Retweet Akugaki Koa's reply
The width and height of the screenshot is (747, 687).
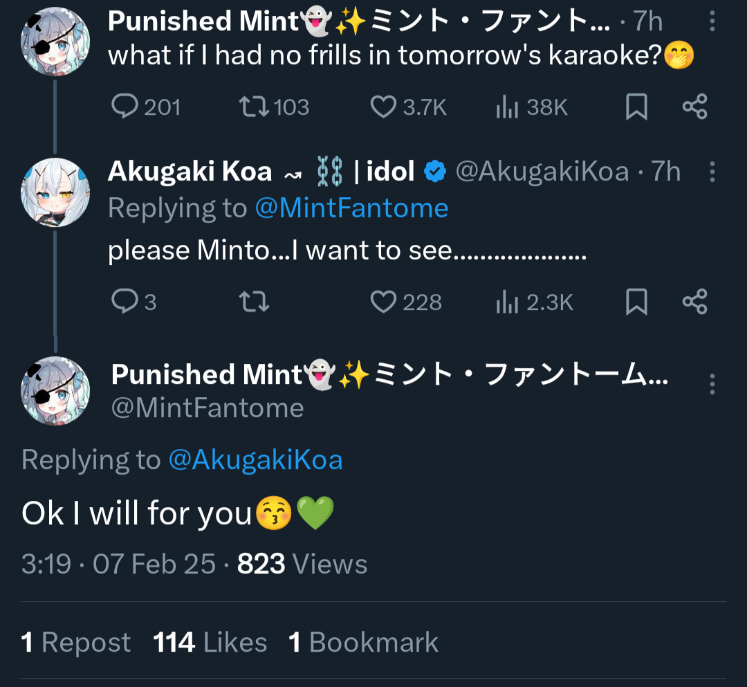[253, 302]
